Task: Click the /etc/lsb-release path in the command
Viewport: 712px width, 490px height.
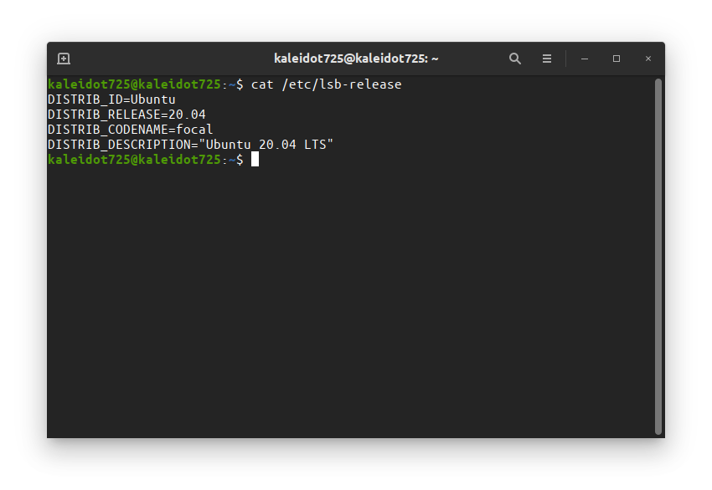Action: tap(342, 84)
